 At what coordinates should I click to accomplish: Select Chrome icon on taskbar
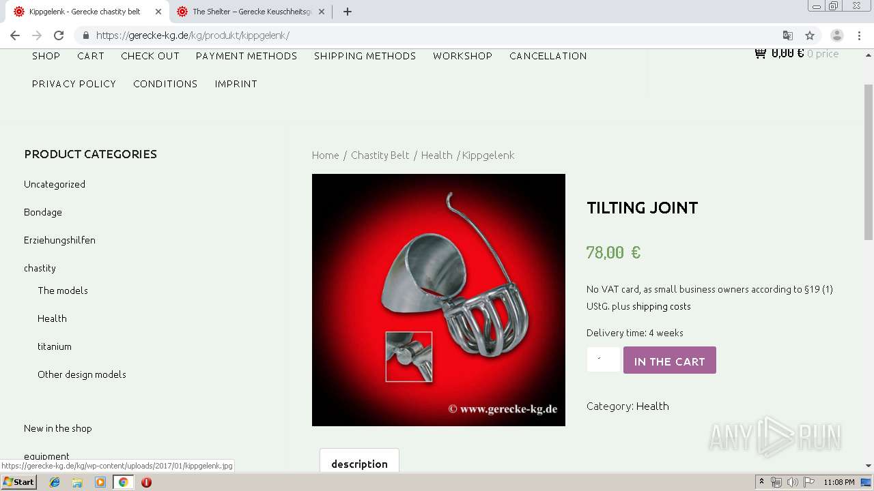[x=124, y=482]
